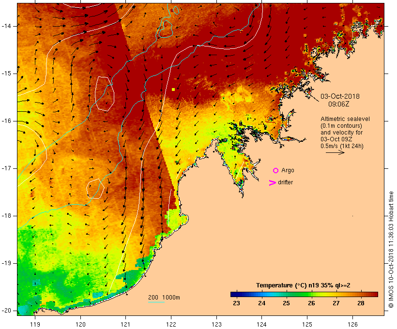The image size is (397, 329).
Task: Click the '0.5m/s (1kt 24h)' label
Action: (342, 146)
